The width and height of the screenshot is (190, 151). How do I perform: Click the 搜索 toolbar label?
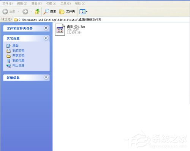53,11
